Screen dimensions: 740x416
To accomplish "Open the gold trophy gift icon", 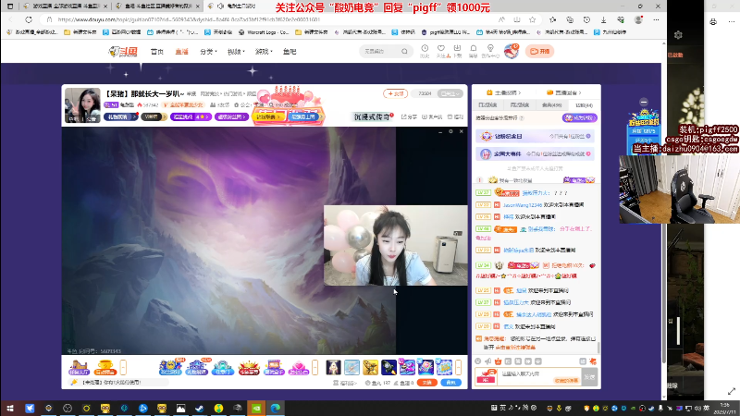I will 105,367.
